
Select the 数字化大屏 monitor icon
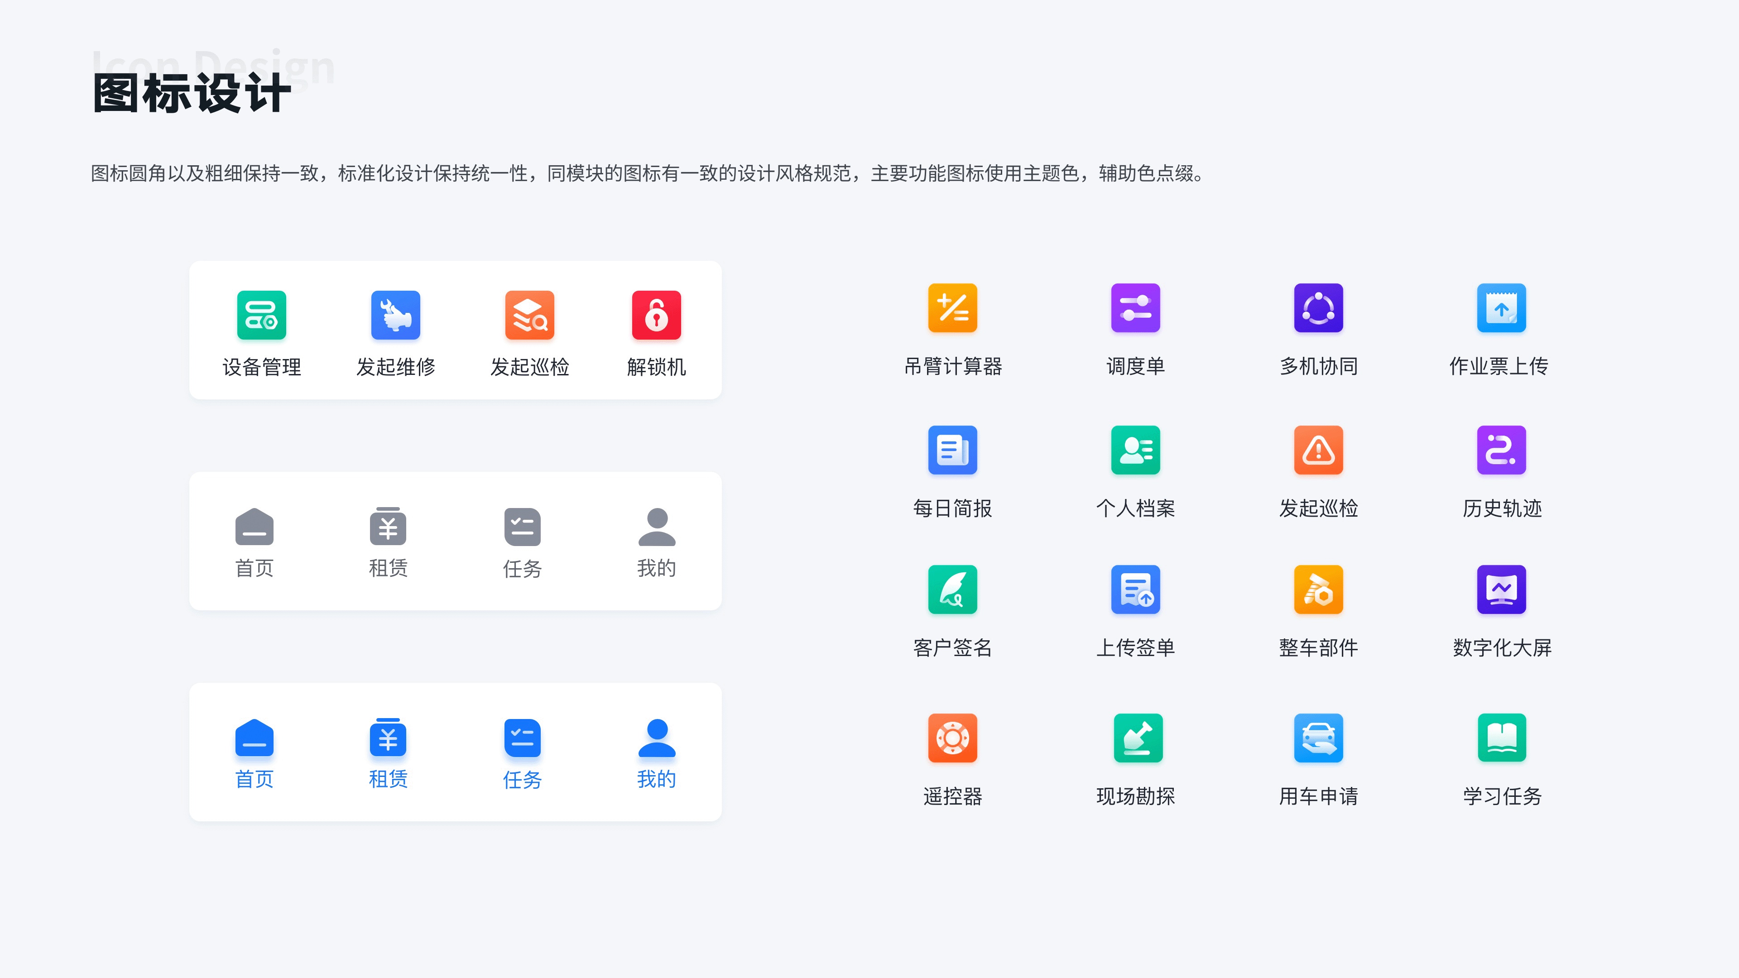tap(1501, 589)
